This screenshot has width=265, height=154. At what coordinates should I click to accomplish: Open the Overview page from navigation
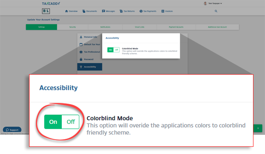click(x=71, y=11)
